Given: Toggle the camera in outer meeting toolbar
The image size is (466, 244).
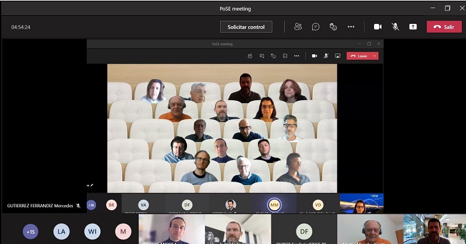Looking at the screenshot, I should pos(377,27).
